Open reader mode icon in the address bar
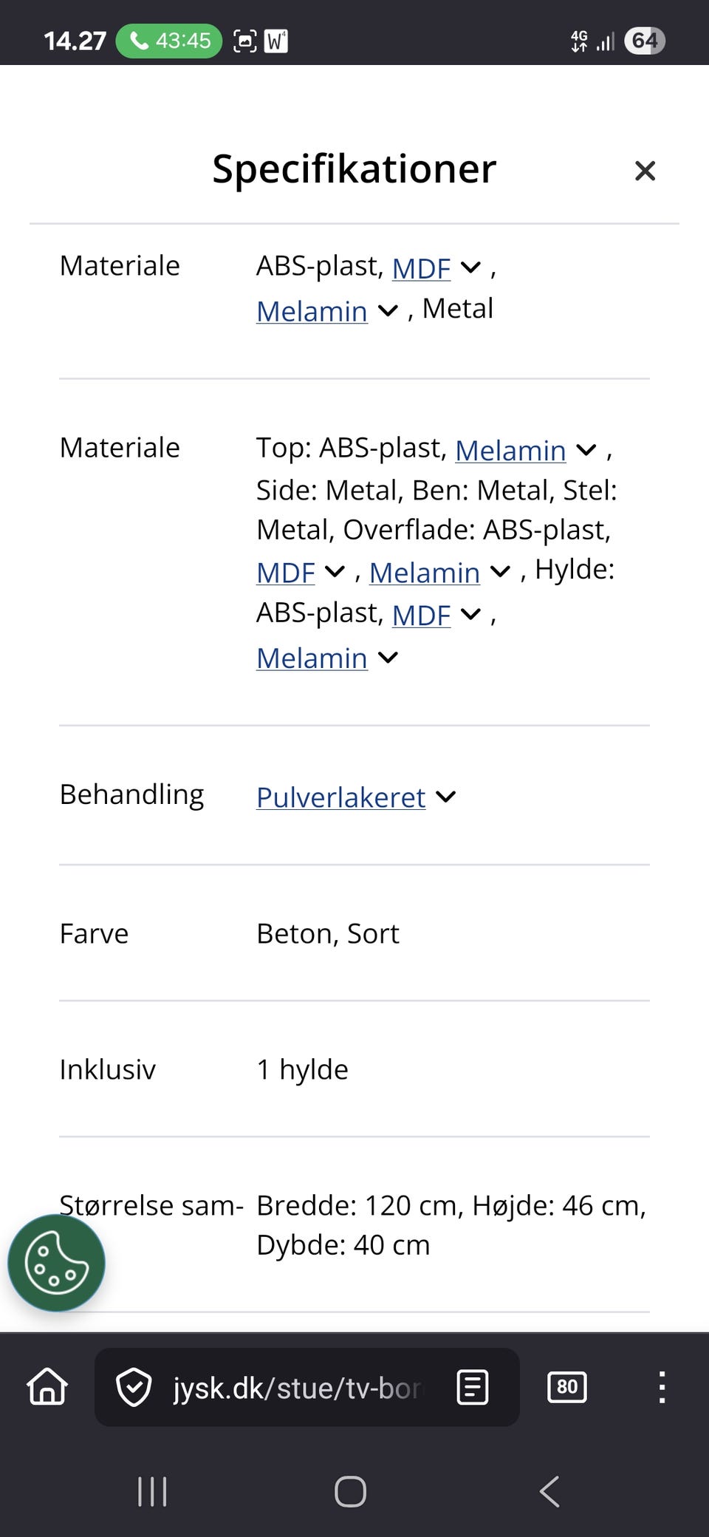The height and width of the screenshot is (1537, 709). pos(471,1387)
